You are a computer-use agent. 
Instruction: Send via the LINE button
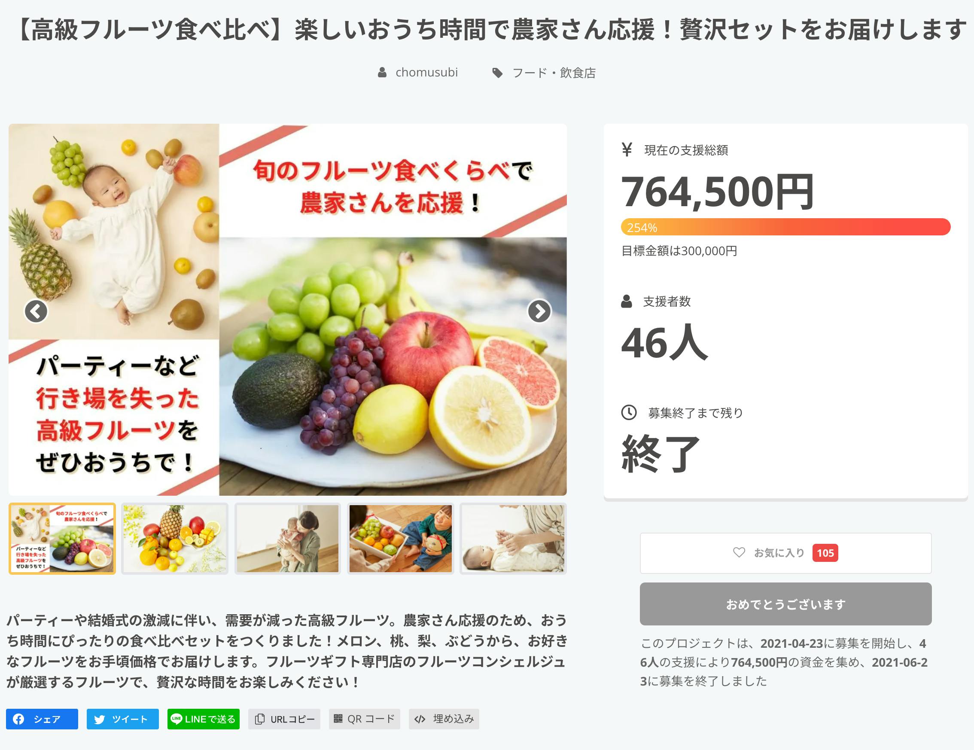[204, 719]
